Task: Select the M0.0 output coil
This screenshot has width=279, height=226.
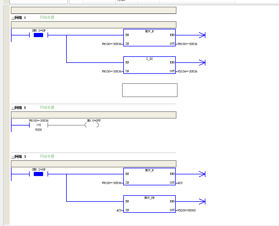Action: pyautogui.click(x=92, y=125)
